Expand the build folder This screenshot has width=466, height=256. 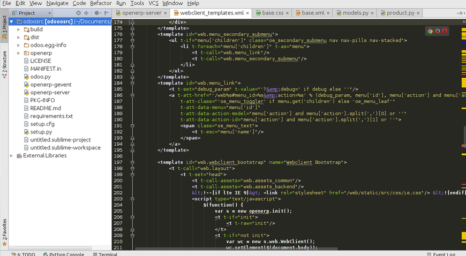click(18, 29)
